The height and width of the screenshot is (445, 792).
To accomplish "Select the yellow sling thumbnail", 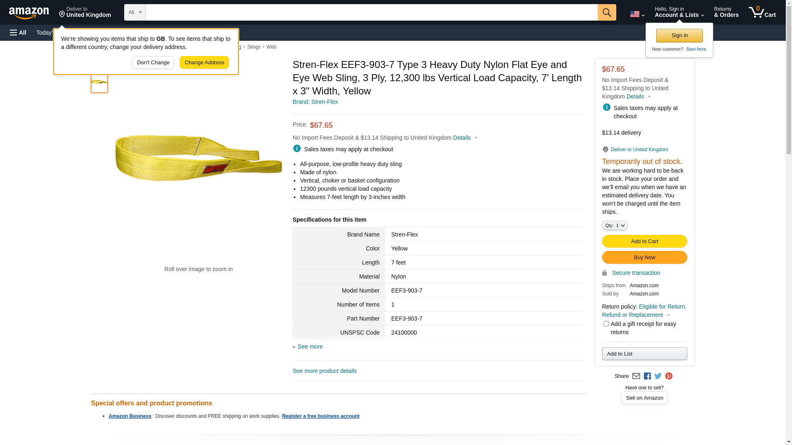I will pyautogui.click(x=99, y=82).
